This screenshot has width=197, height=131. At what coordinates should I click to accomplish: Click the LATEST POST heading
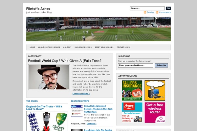coord(35,56)
